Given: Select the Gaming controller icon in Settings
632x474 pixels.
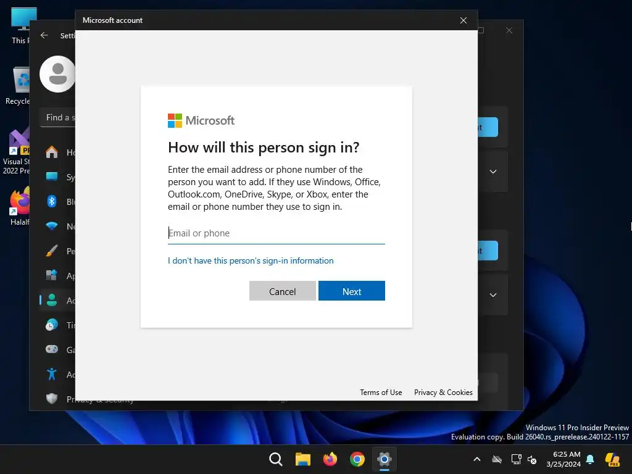Looking at the screenshot, I should 52,349.
